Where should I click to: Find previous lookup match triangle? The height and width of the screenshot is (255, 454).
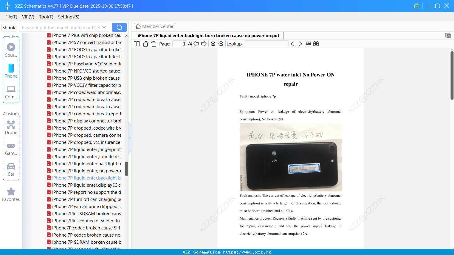point(292,44)
